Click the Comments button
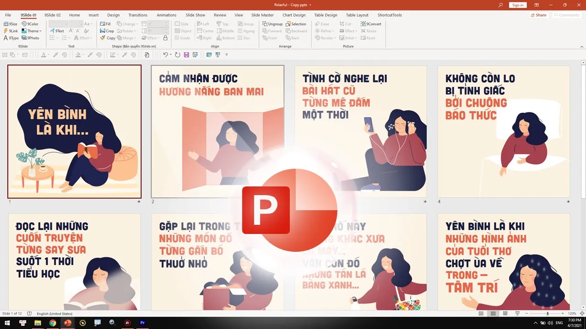This screenshot has width=586, height=329. [x=566, y=15]
